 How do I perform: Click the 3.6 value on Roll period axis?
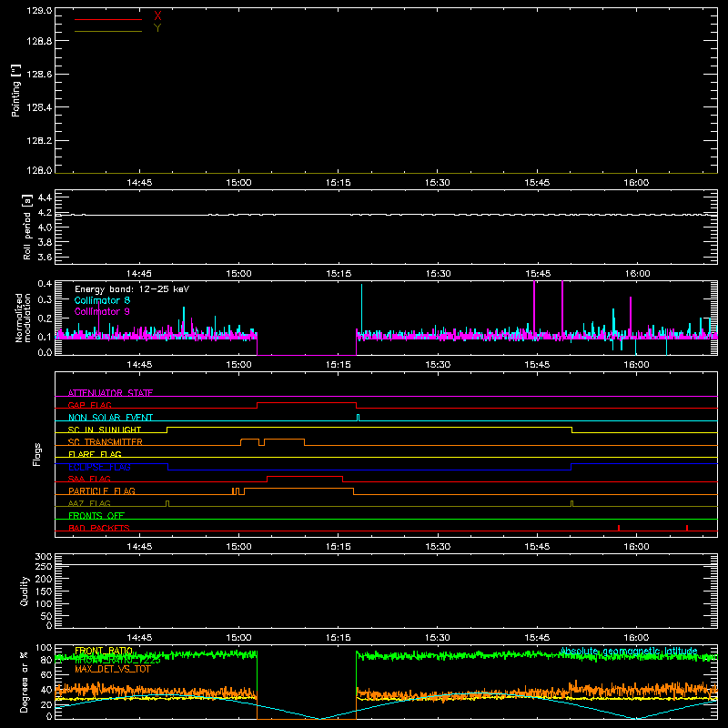[x=45, y=257]
